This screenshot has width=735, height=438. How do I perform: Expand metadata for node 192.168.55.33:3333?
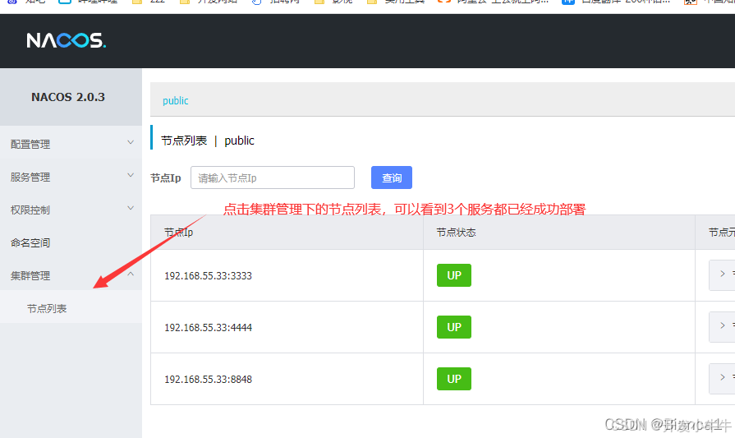tap(723, 274)
